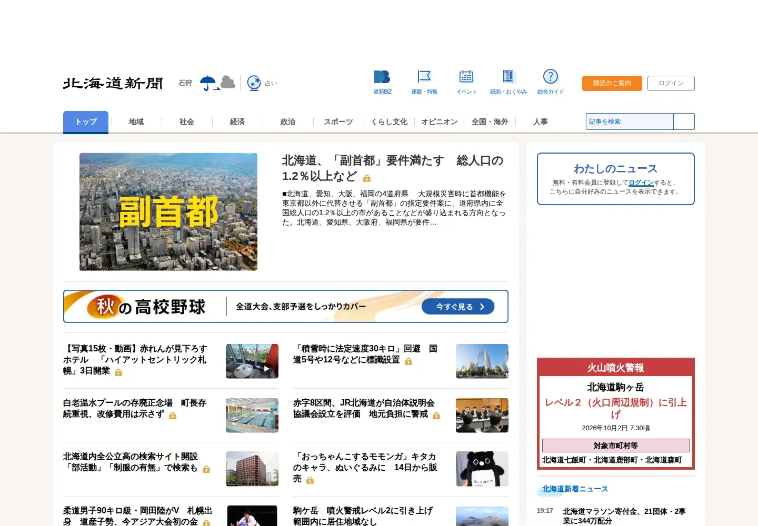
Task: Click レベル2（火口周辺規制）alert text
Action: pyautogui.click(x=616, y=408)
